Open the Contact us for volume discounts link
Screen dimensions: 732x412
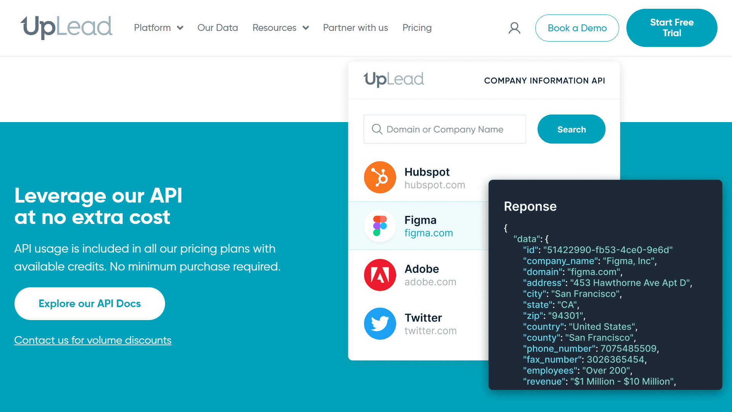click(93, 340)
